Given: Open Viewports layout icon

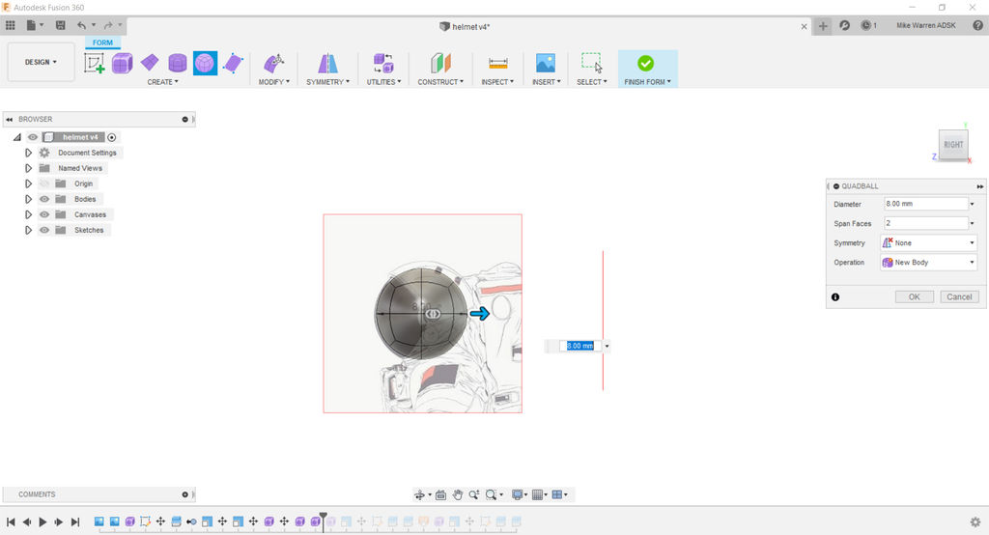Looking at the screenshot, I should 557,495.
